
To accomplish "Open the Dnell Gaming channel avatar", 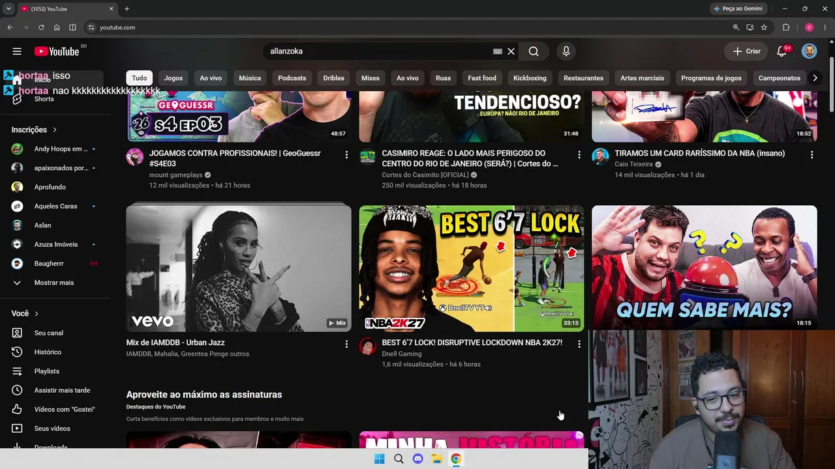I will [368, 346].
